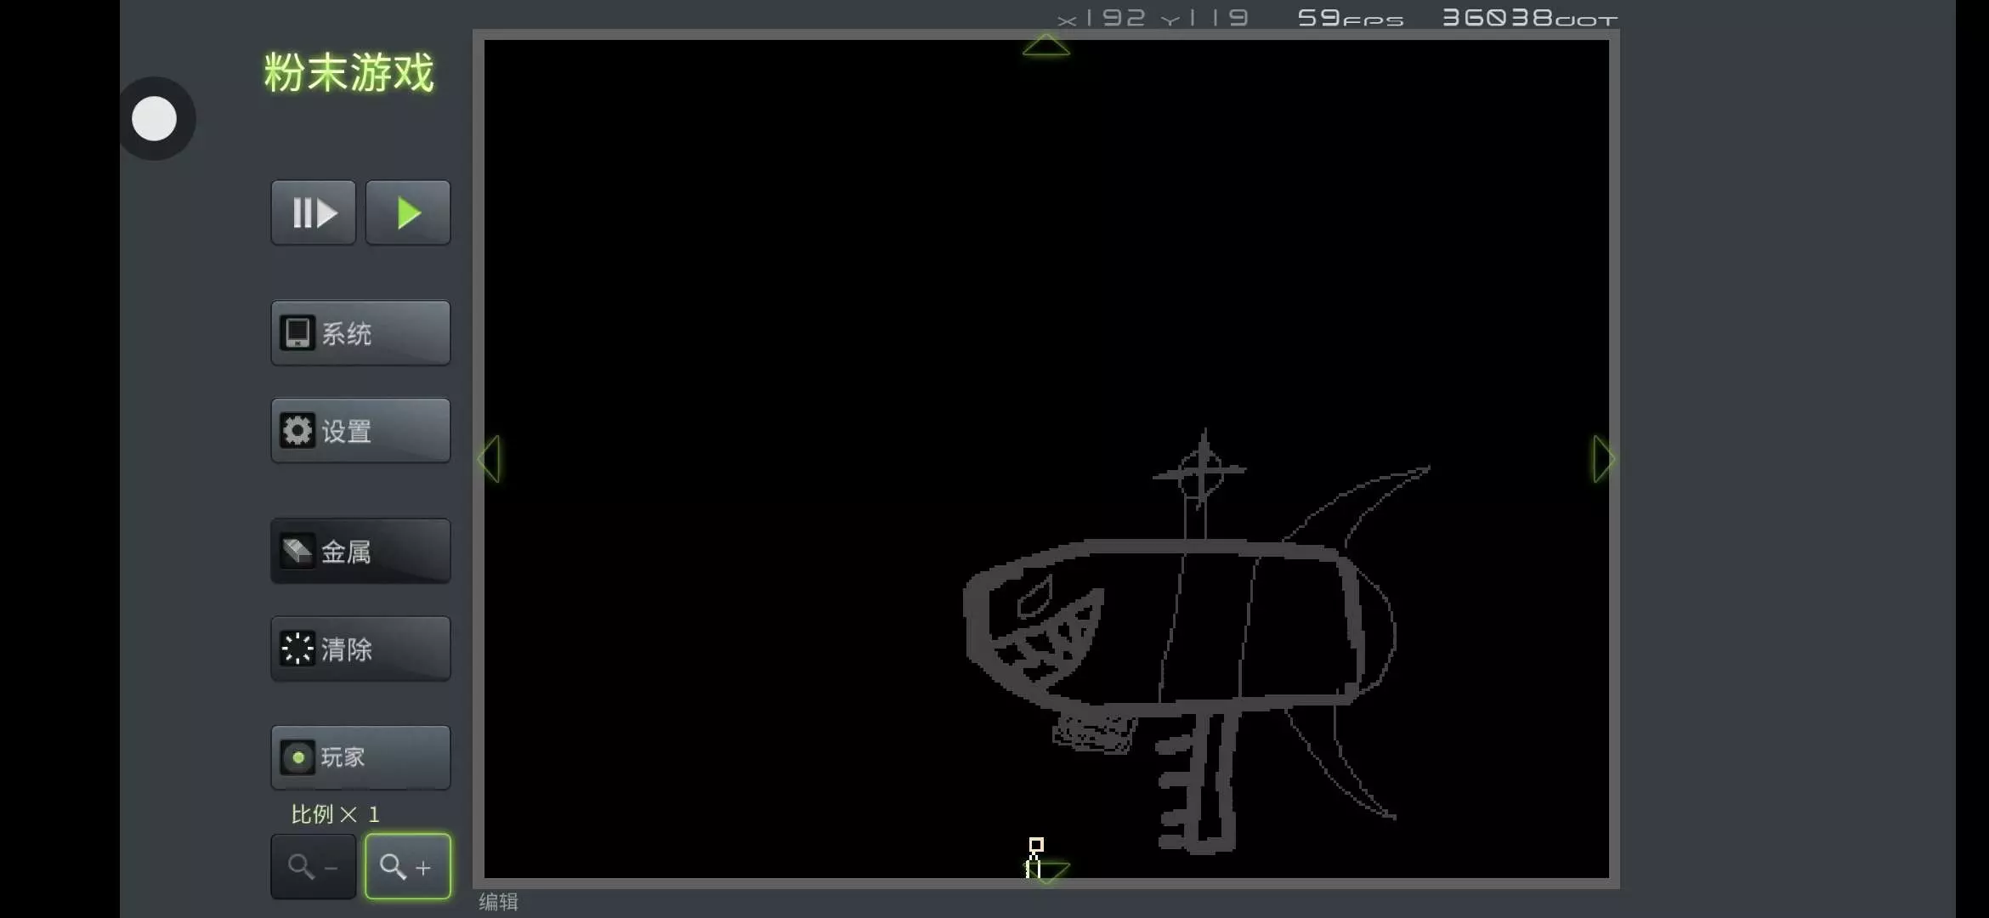Image resolution: width=1989 pixels, height=918 pixels.
Task: Choose the 清除 (Clear) tool
Action: pos(360,649)
